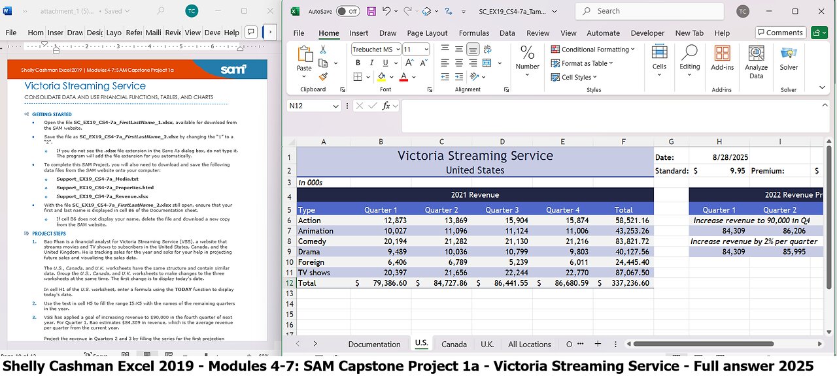Open the Excel Formulas tab
This screenshot has width=837, height=381.
[473, 33]
